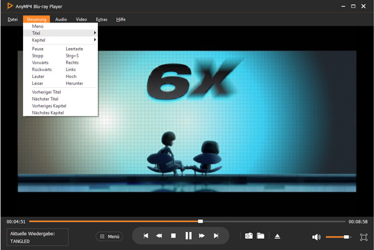Click the volume slider handle
The width and height of the screenshot is (374, 250).
pyautogui.click(x=347, y=237)
